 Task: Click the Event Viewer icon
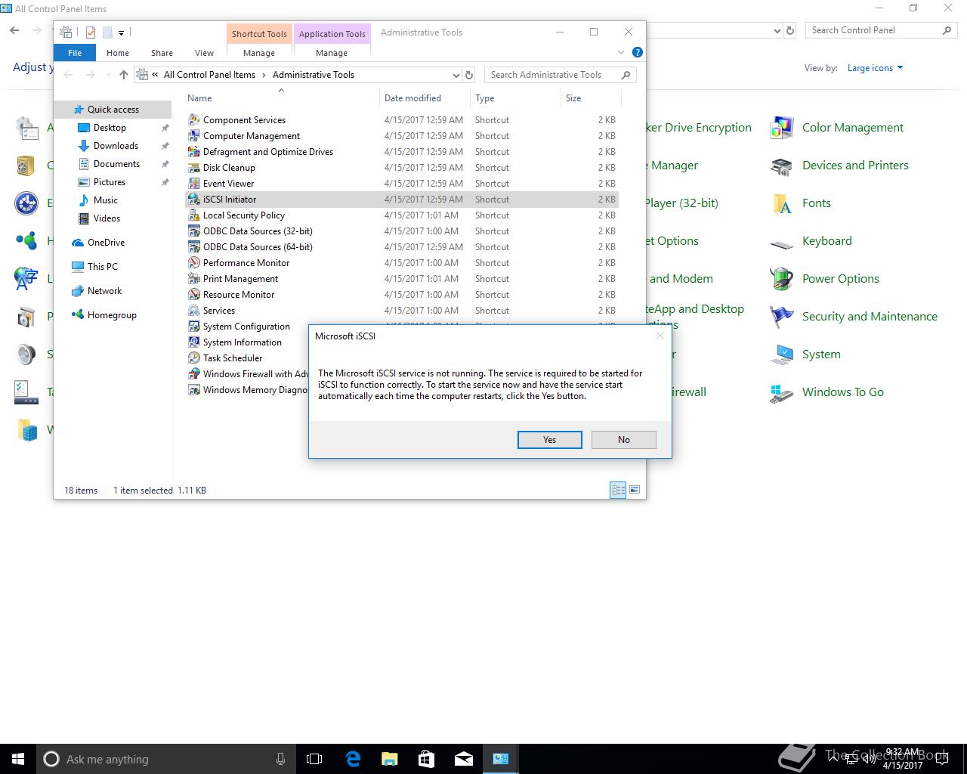(x=194, y=184)
